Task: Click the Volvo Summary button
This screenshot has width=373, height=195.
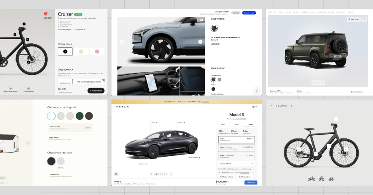Action: coord(236,13)
